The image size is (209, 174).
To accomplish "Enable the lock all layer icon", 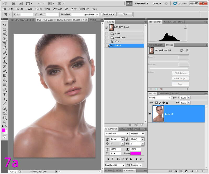I will (167, 103).
